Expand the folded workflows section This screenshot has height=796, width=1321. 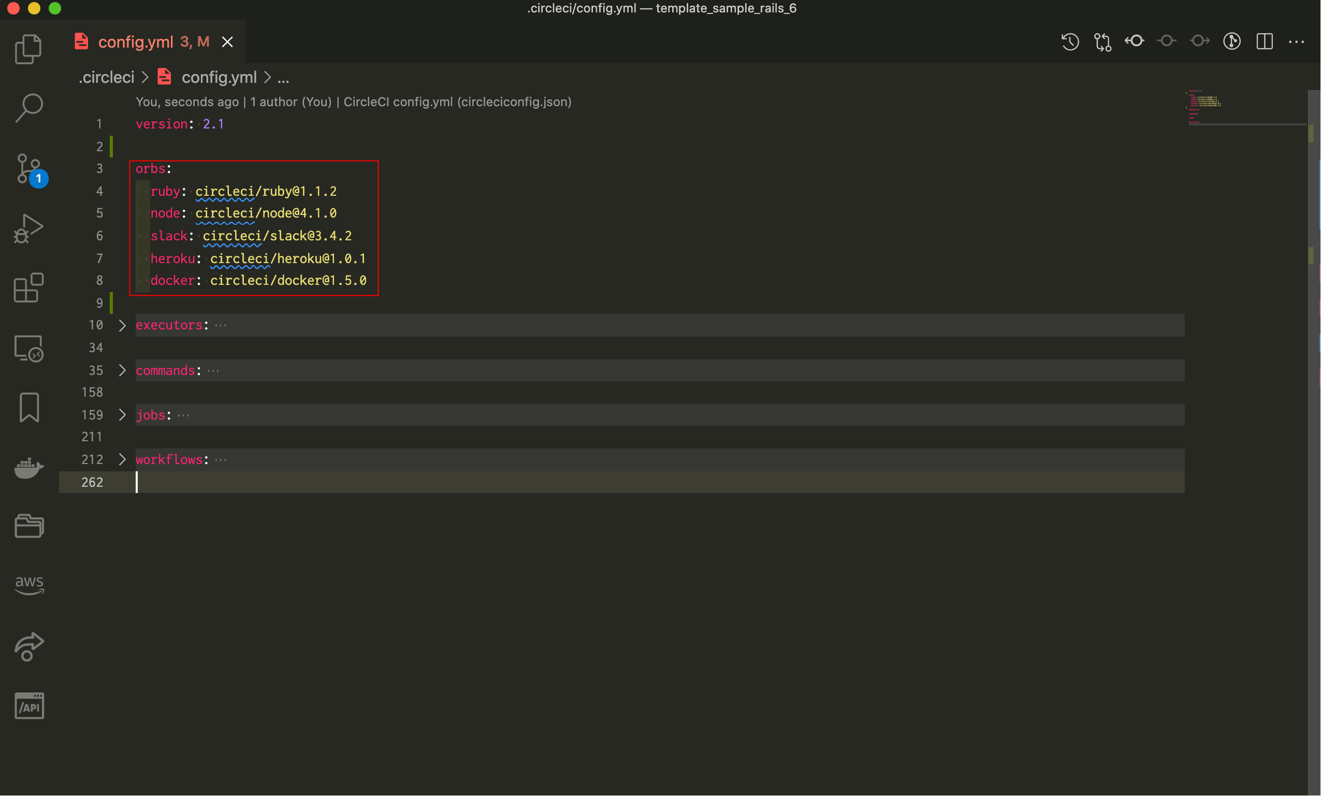(x=122, y=459)
